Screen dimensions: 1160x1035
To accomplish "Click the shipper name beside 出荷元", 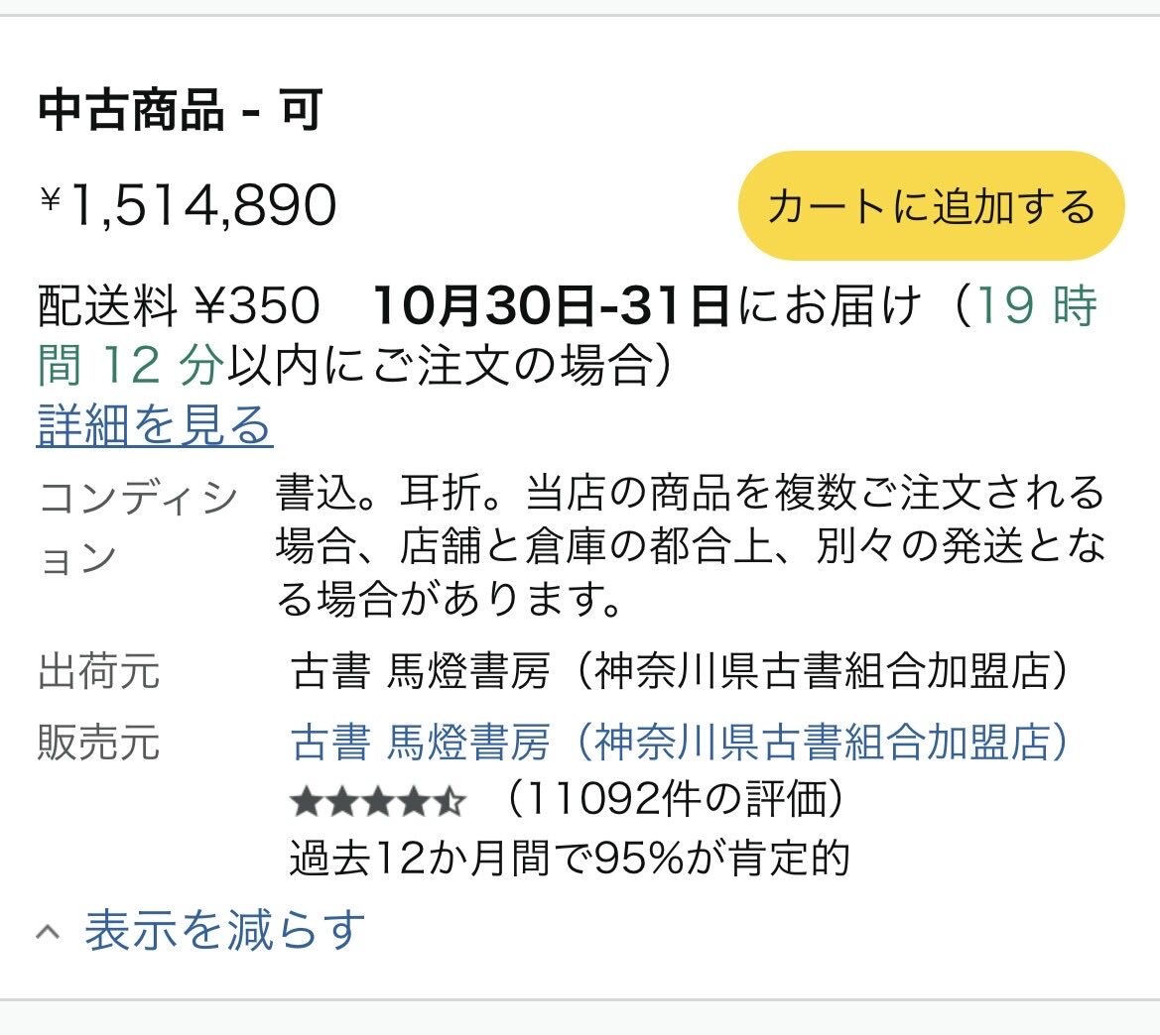I will [x=680, y=672].
